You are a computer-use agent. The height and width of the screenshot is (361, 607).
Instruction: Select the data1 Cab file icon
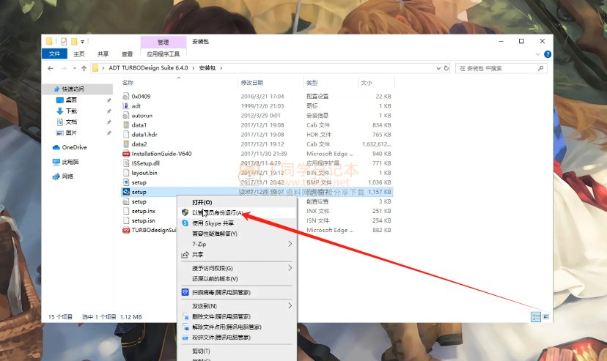coord(126,124)
